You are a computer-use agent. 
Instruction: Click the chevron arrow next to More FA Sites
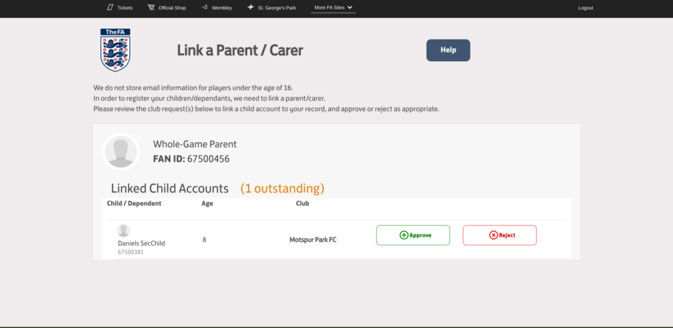click(x=350, y=7)
